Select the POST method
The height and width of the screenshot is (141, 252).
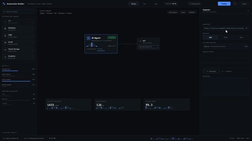226,38
